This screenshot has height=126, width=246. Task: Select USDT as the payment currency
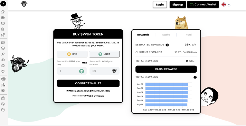click(x=104, y=54)
